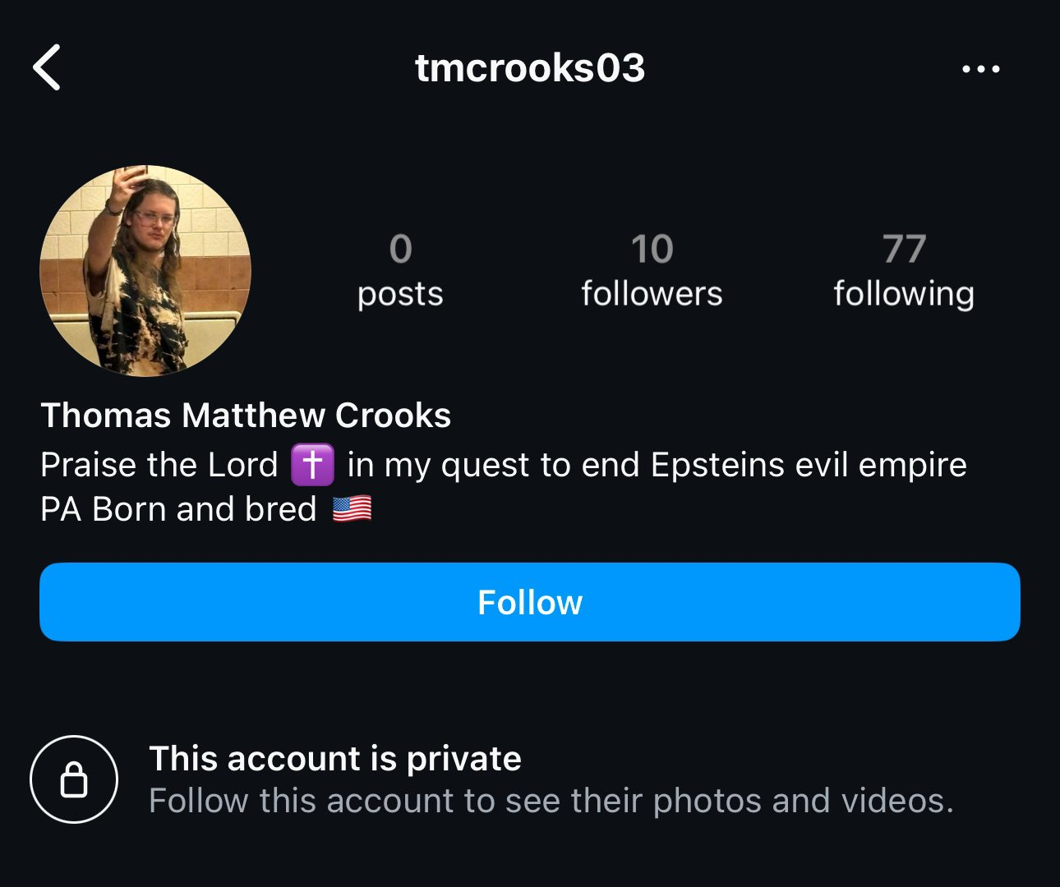Tap the back arrow icon
The width and height of the screenshot is (1060, 887).
click(x=47, y=67)
